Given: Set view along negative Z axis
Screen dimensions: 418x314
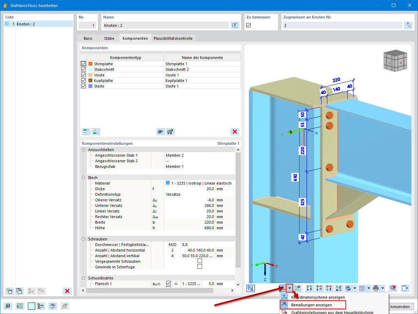Looking at the screenshot, I should coord(339,288).
